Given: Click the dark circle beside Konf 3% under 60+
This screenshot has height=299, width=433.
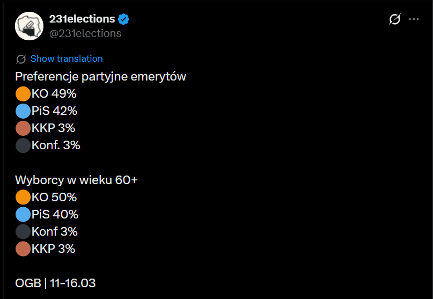Looking at the screenshot, I should 23,231.
